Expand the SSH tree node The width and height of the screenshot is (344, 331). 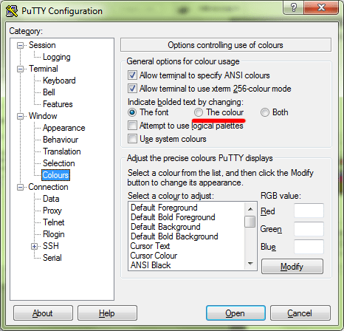tap(34, 246)
